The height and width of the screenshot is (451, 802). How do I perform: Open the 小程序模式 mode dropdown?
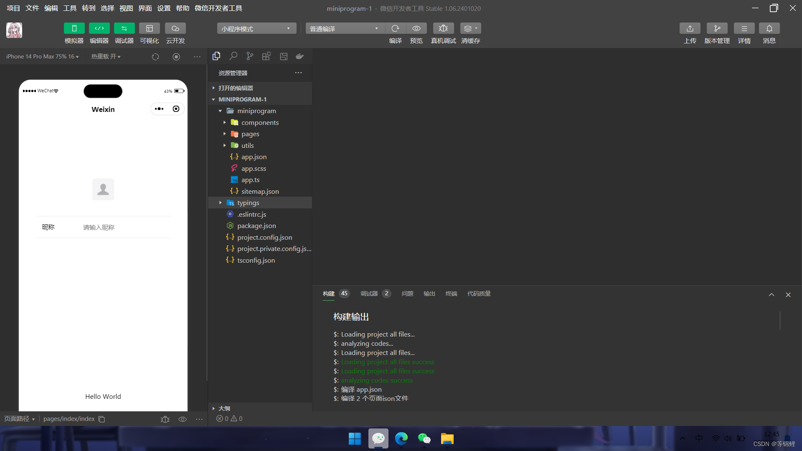tap(256, 28)
